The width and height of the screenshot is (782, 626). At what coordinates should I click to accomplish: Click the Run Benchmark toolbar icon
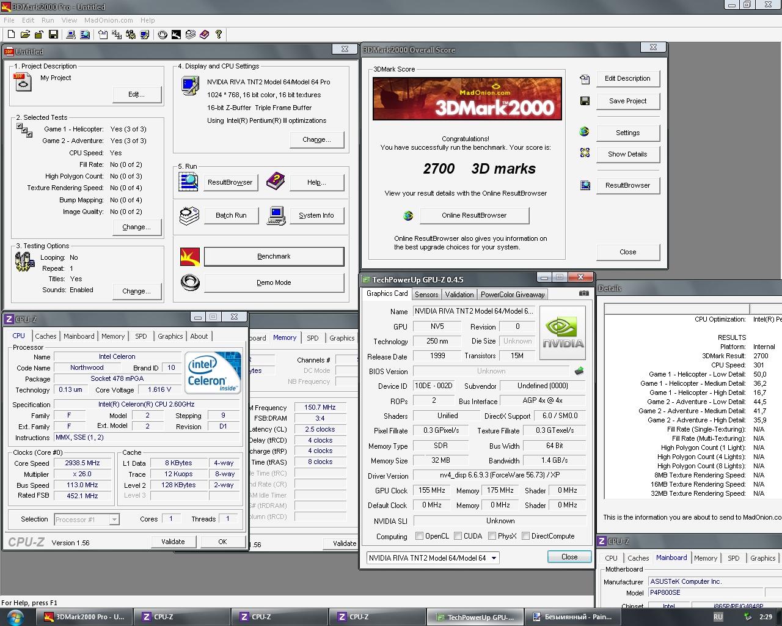176,35
